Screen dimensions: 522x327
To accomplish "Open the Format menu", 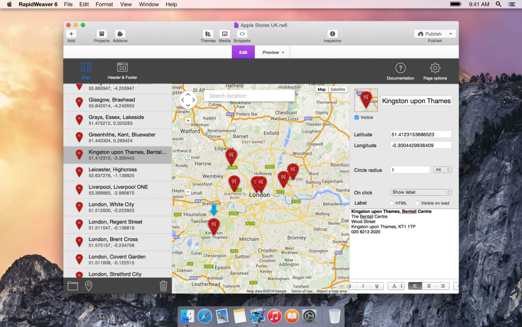I will [x=104, y=4].
